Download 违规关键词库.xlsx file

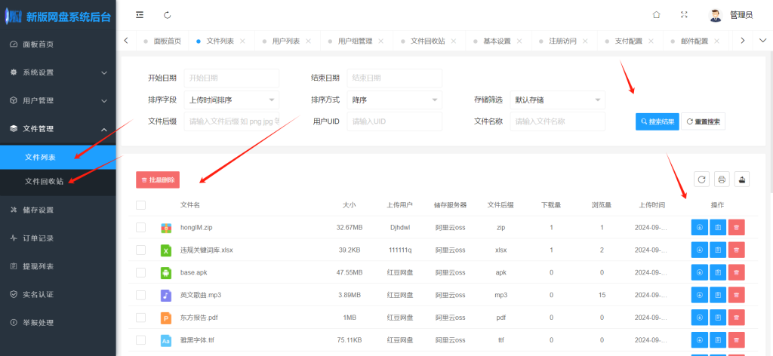[x=700, y=250]
